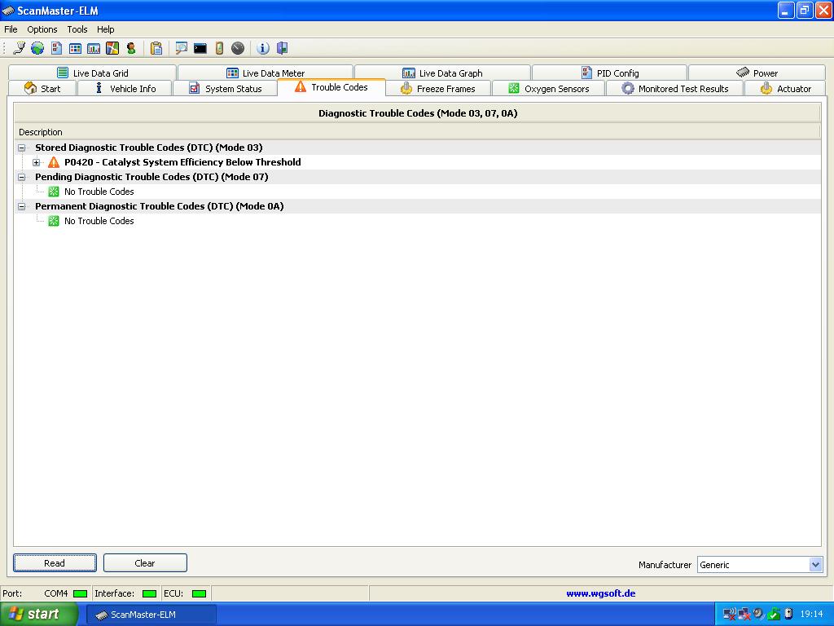834x626 pixels.
Task: Collapse Permanent Diagnostic Trouble Codes section
Action: coord(22,206)
